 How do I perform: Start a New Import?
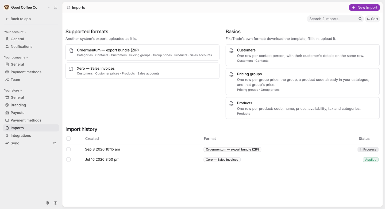pyautogui.click(x=364, y=7)
